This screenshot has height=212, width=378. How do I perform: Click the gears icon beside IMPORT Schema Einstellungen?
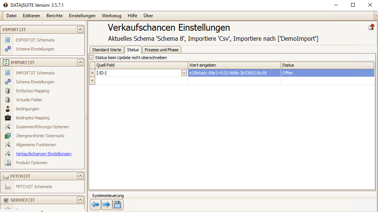pos(8,82)
